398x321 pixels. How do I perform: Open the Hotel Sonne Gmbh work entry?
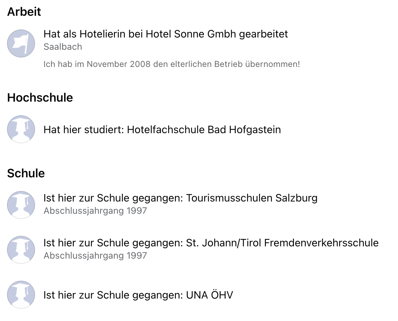[166, 34]
